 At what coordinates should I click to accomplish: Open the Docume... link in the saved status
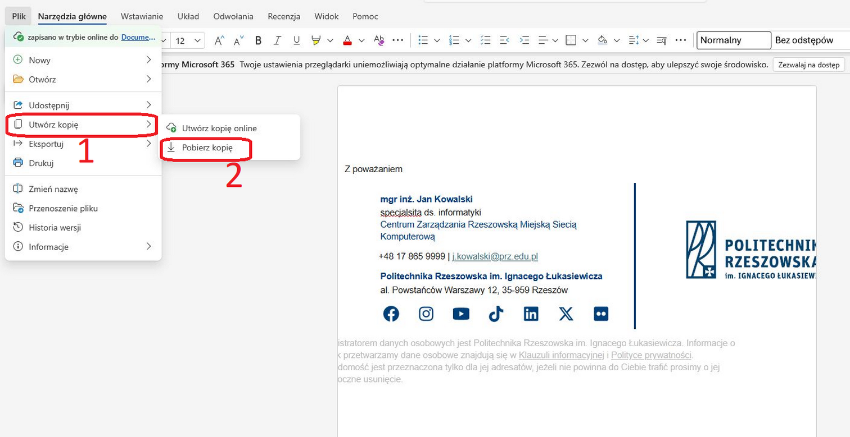(138, 37)
